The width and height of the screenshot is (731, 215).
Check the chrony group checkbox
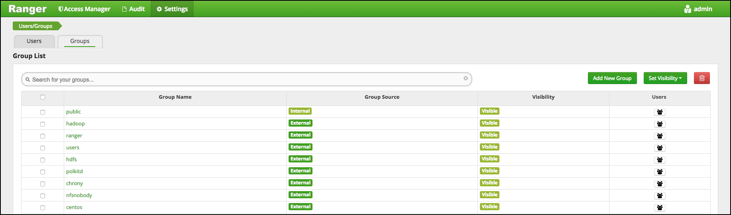[43, 184]
